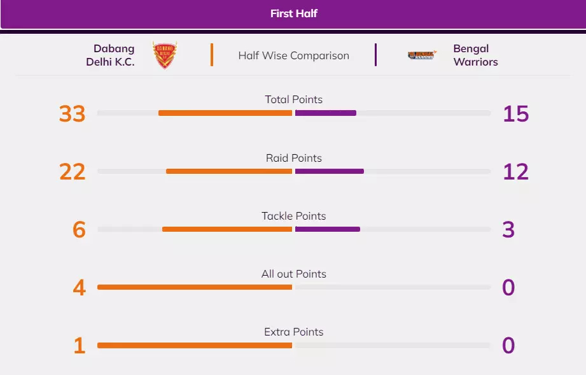Click the orange Tackle Points bar
The image size is (586, 375).
(227, 229)
